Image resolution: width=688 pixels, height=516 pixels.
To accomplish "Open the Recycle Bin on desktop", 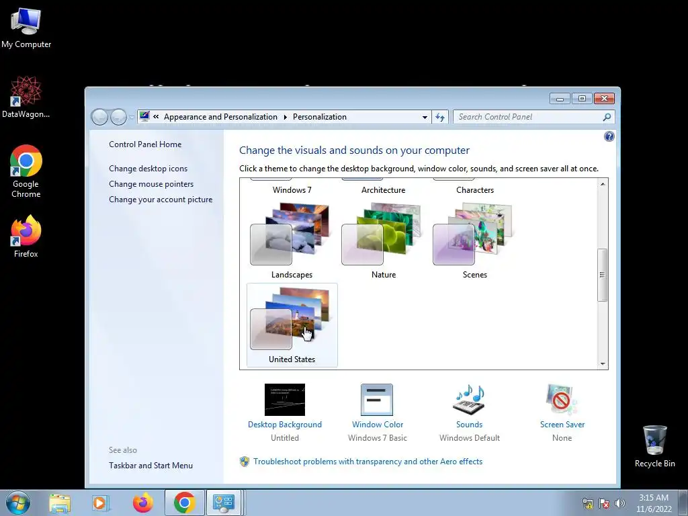I will point(654,446).
